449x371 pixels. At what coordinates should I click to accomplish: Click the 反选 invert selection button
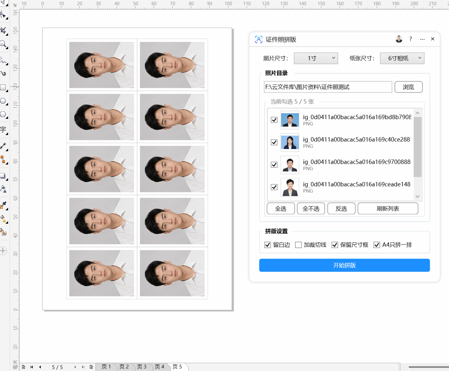(x=341, y=208)
